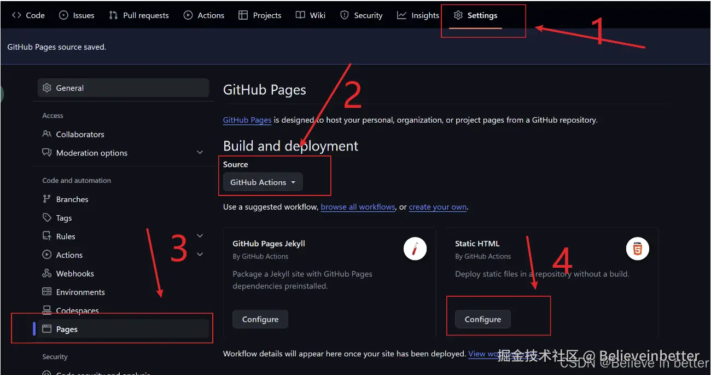Click the tag icon beside Tags

pos(47,218)
